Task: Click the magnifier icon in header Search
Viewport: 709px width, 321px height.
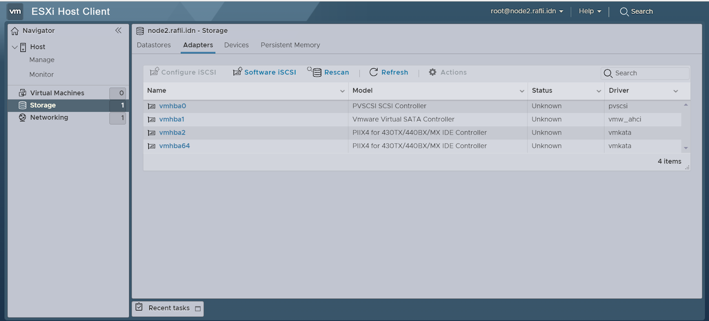Action: click(624, 12)
